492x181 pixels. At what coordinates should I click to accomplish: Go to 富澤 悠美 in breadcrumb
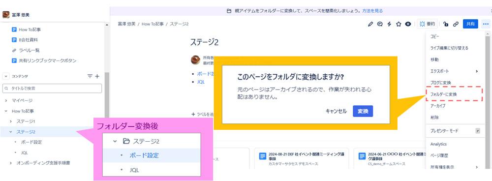[126, 24]
